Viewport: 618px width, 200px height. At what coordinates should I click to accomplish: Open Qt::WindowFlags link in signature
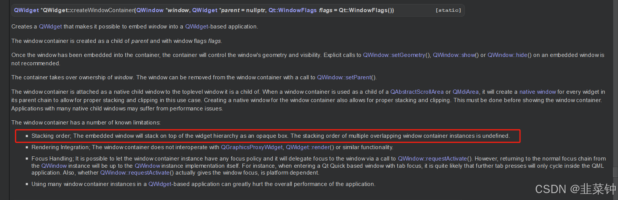292,10
